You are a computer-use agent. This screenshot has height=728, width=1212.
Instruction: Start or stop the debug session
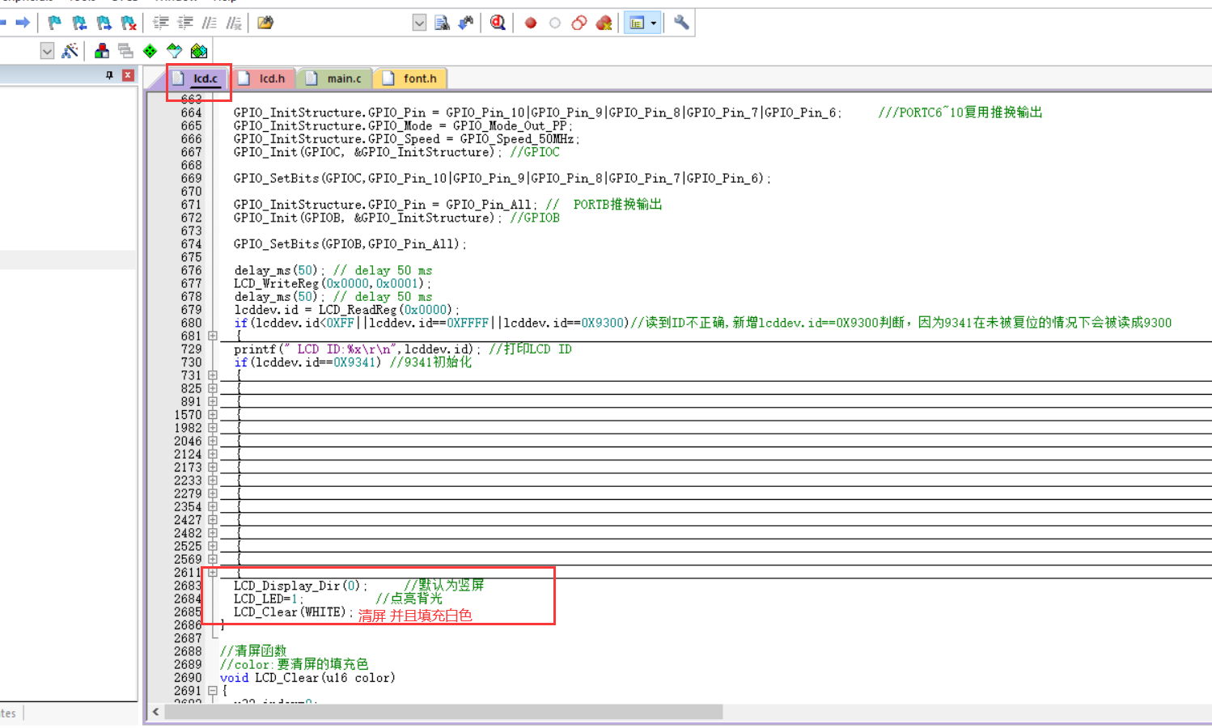(498, 23)
